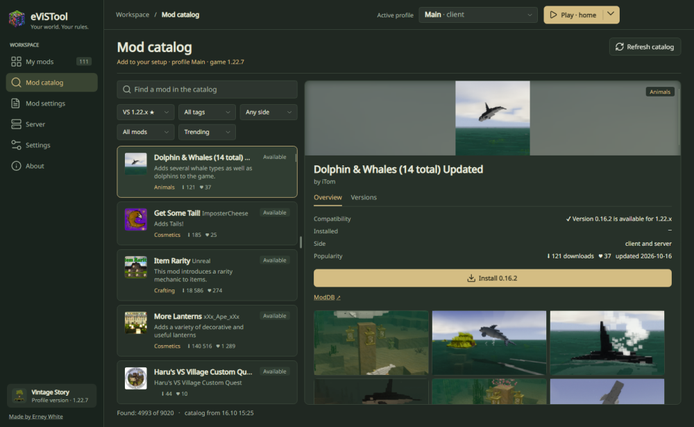Viewport: 694px width, 427px height.
Task: Click the Vintage Story profile version card
Action: point(52,396)
